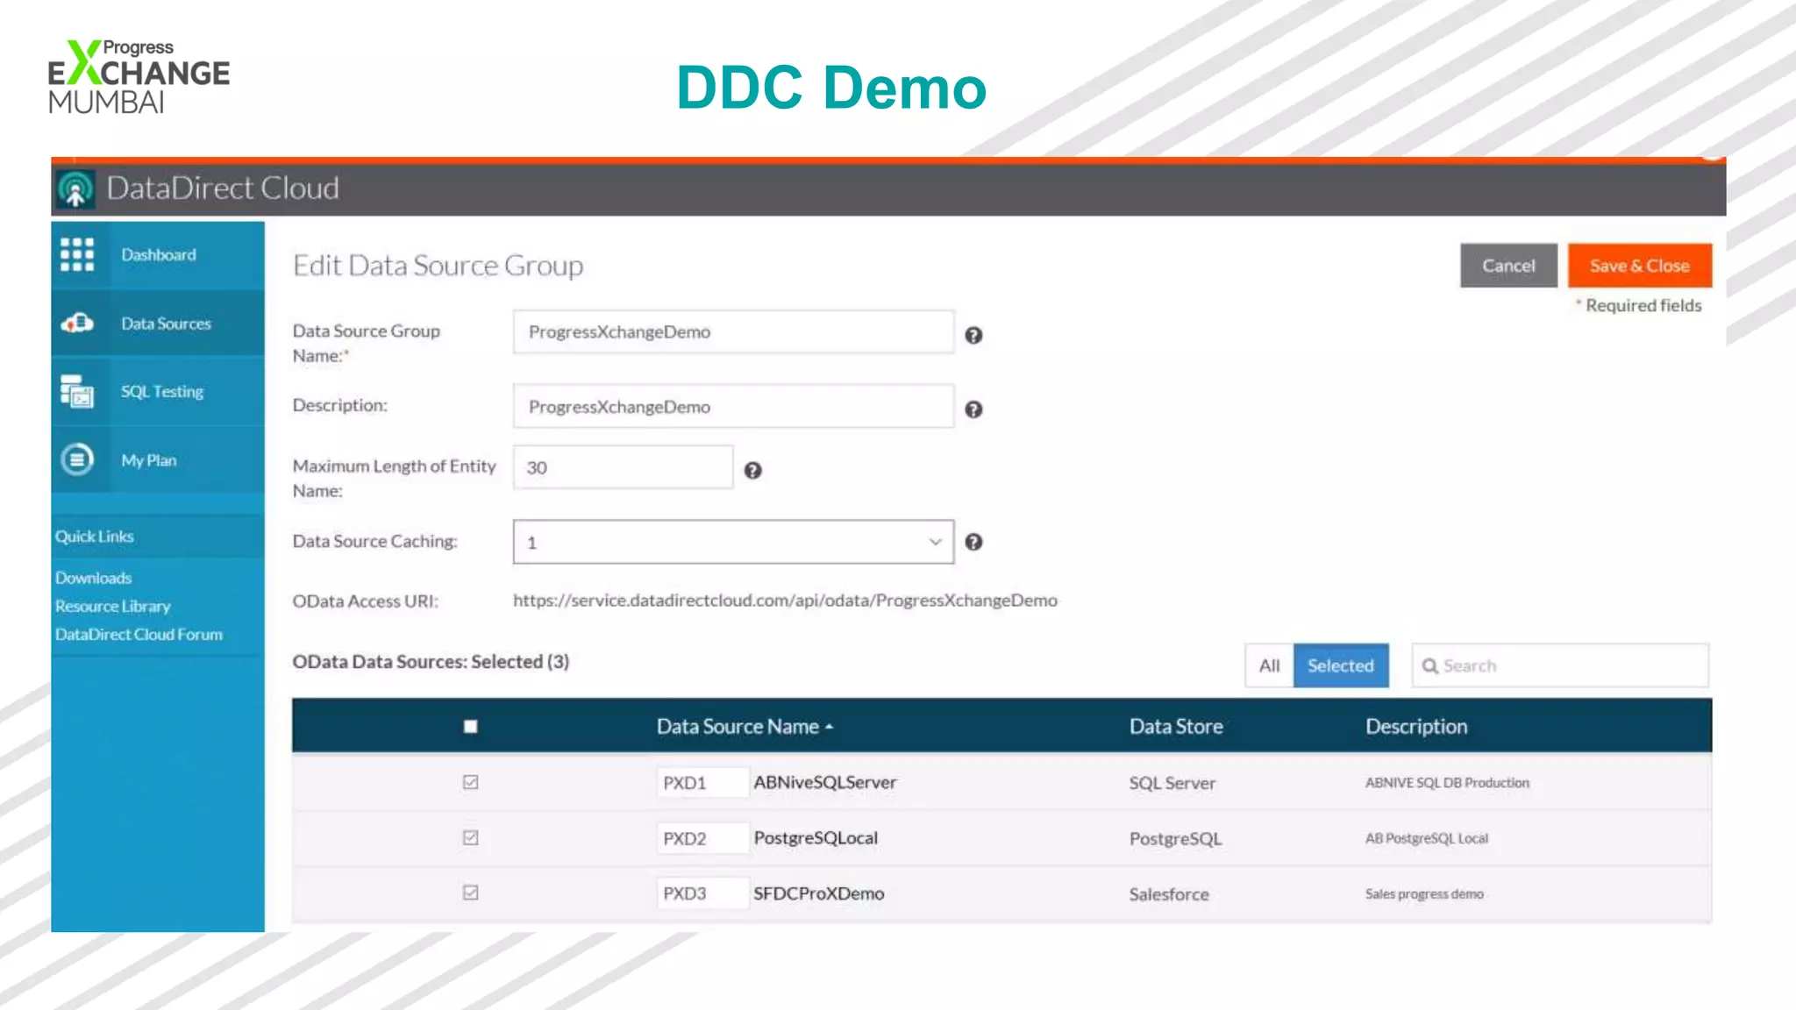Click Save & Close button
This screenshot has height=1010, width=1796.
coord(1640,266)
